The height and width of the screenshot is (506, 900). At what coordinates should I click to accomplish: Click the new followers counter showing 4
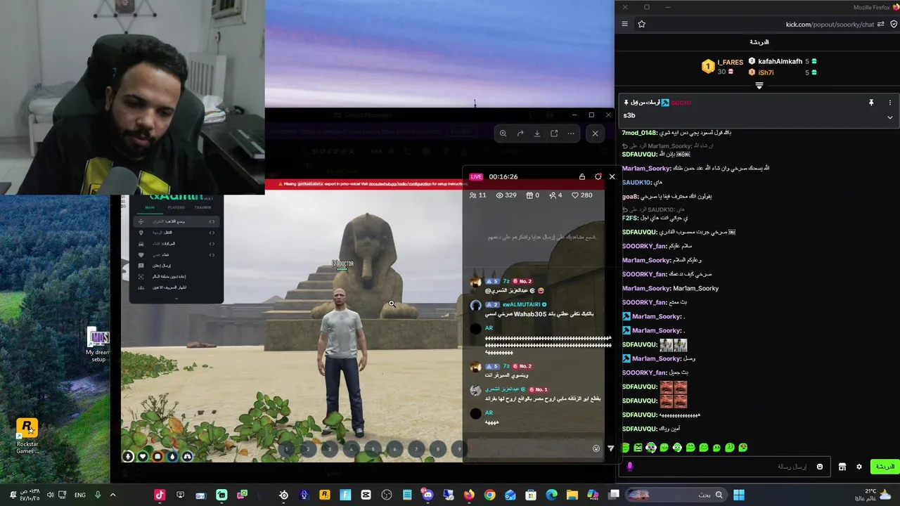pyautogui.click(x=555, y=195)
